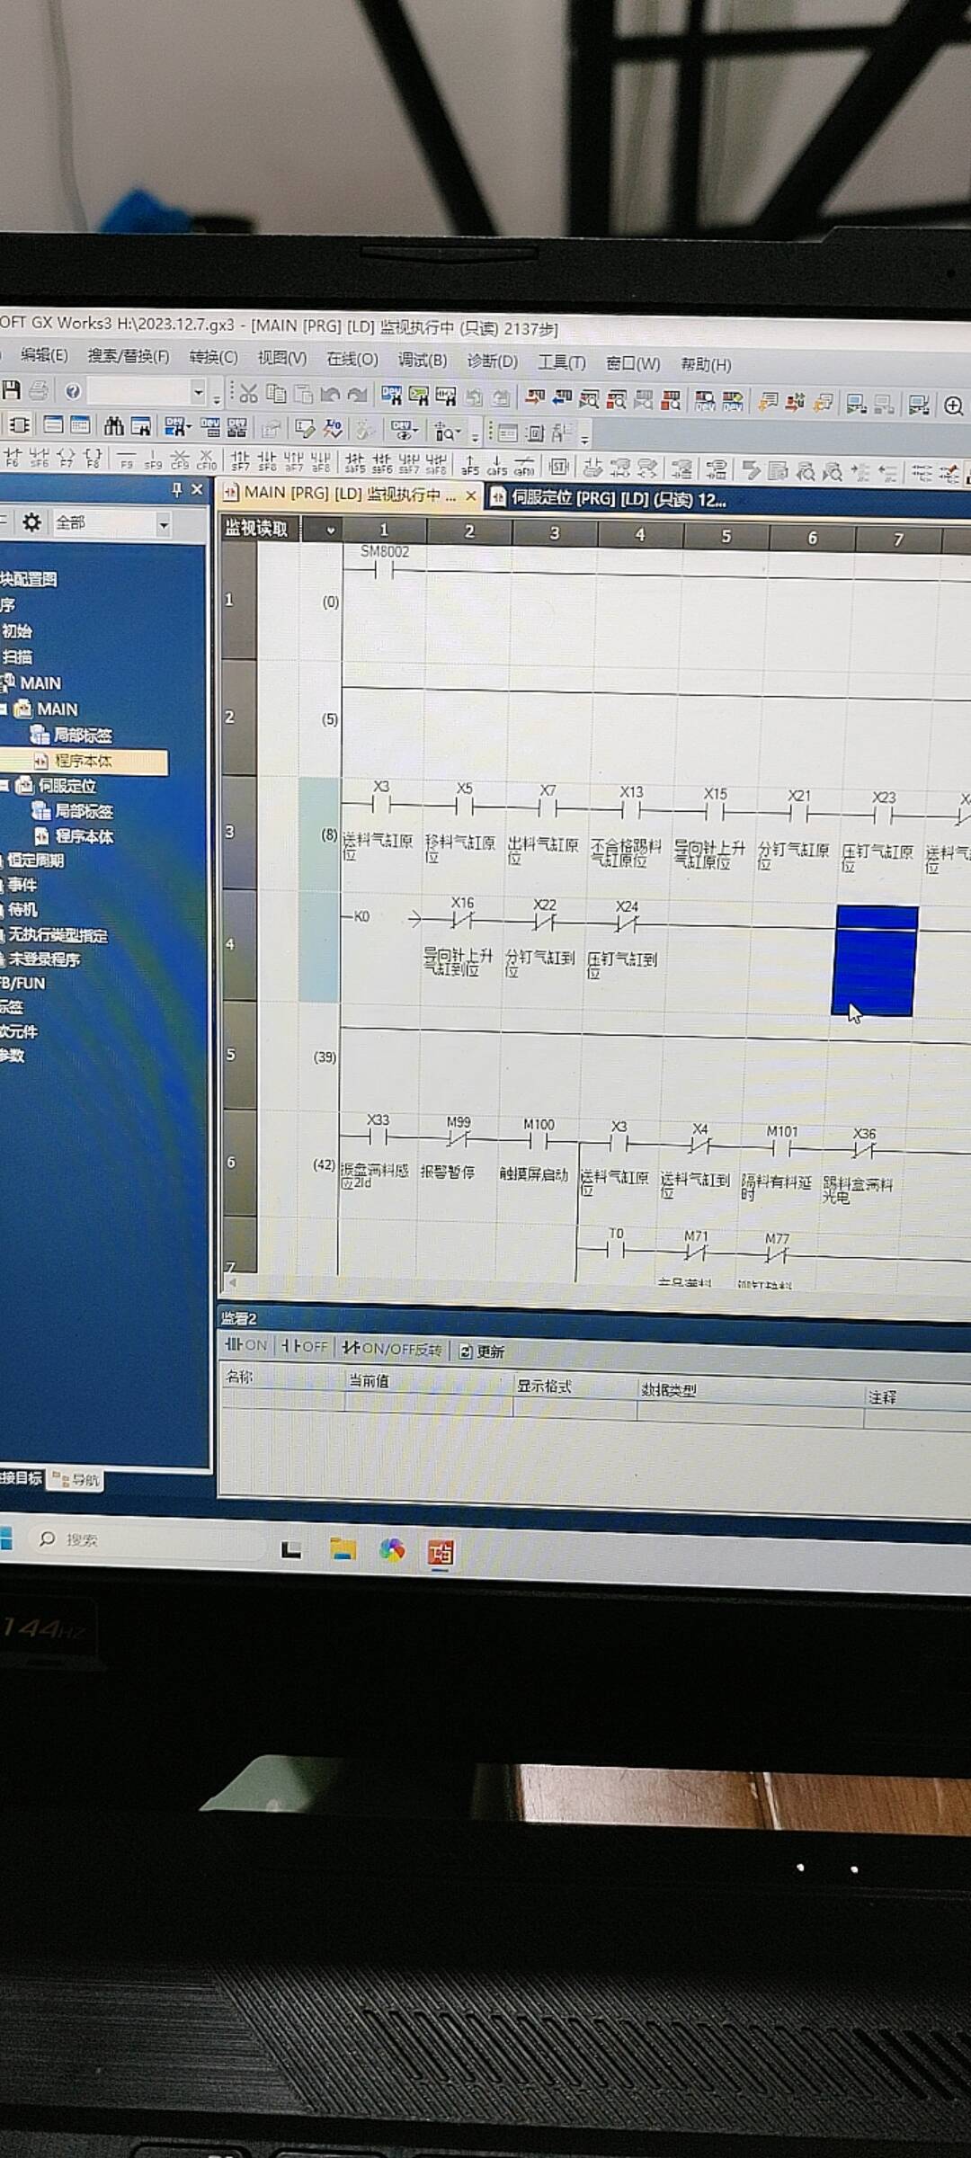Screen dimensions: 971x2158
Task: Click the Cut scissors icon
Action: (x=248, y=393)
